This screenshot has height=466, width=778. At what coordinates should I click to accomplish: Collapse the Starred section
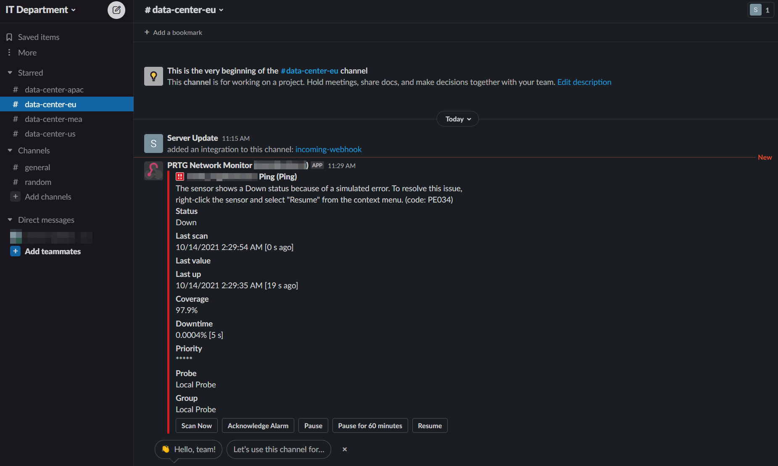tap(10, 73)
